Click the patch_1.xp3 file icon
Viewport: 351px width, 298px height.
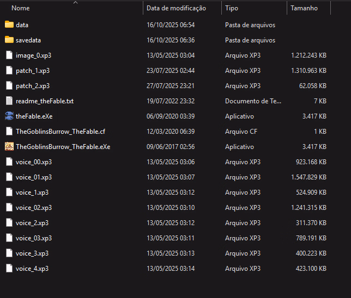pos(9,71)
